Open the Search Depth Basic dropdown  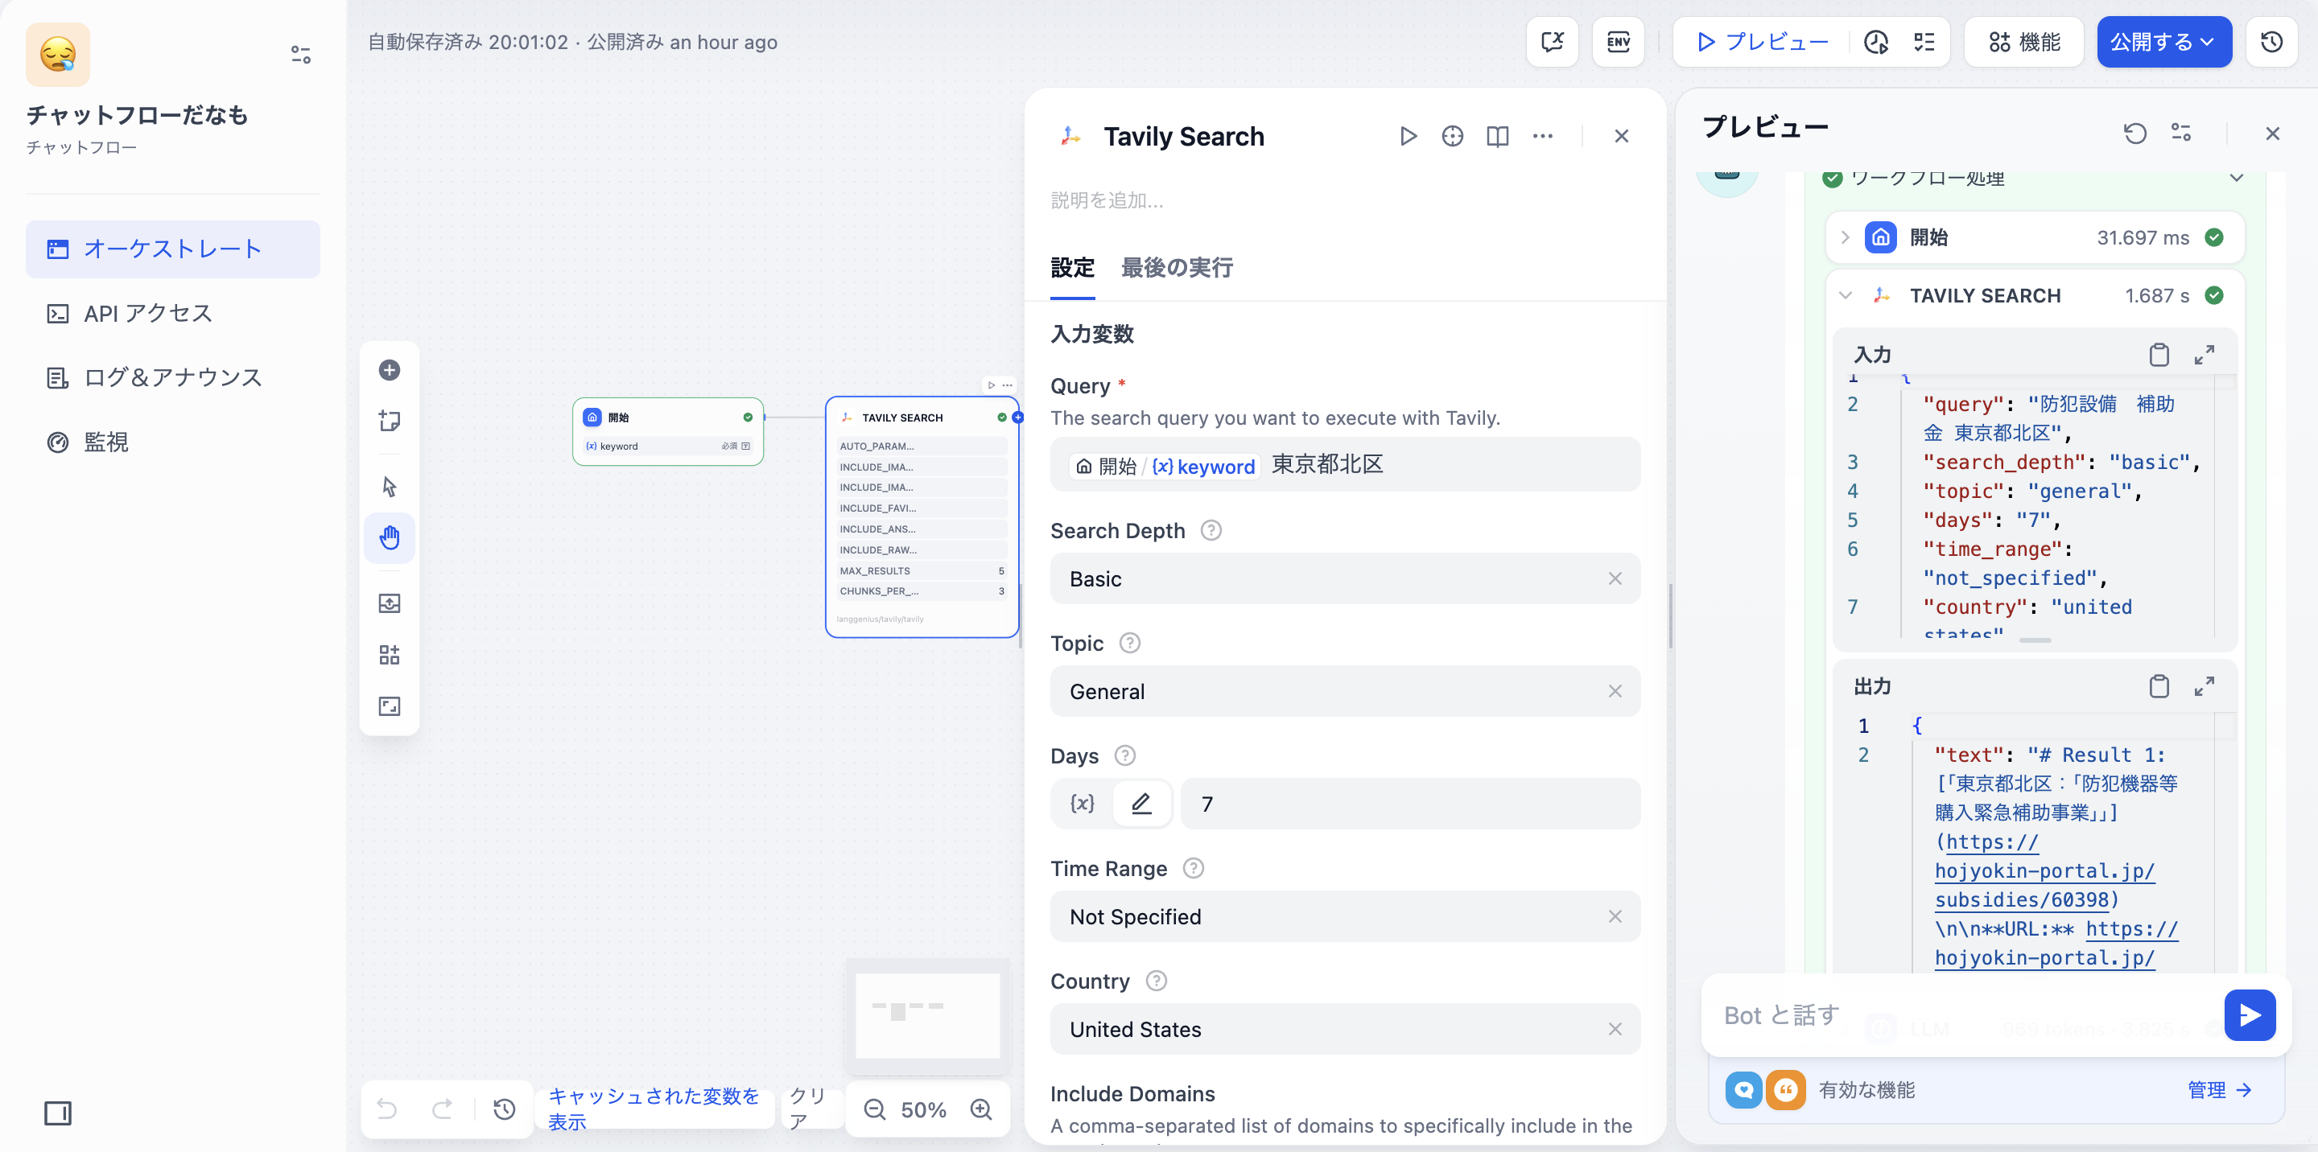(1345, 578)
